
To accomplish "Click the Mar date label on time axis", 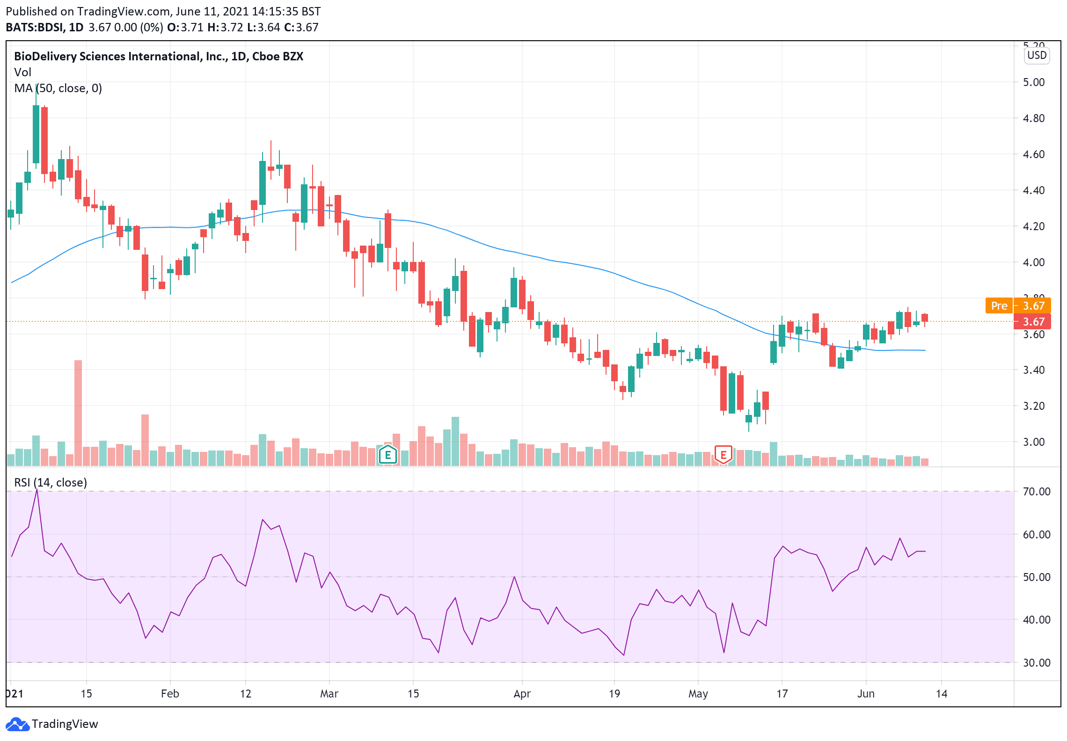I will [329, 694].
